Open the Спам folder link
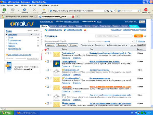 pyautogui.click(x=10, y=37)
